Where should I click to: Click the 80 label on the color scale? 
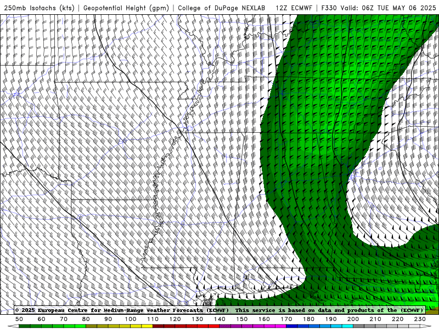pos(86,319)
